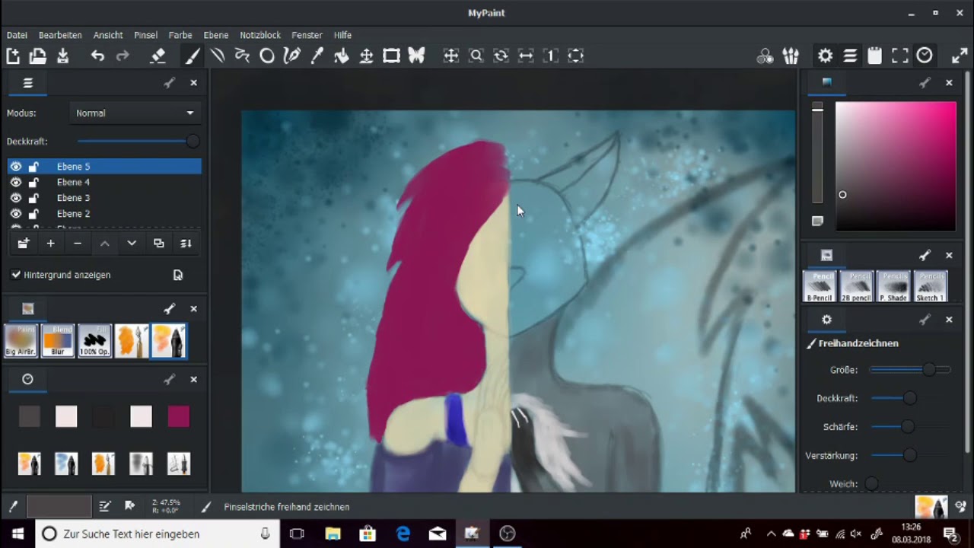974x548 pixels.
Task: Toggle the layers panel toolbar button
Action: (x=851, y=56)
